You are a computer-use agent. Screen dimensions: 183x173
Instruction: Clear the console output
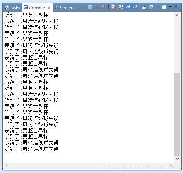(113, 7)
